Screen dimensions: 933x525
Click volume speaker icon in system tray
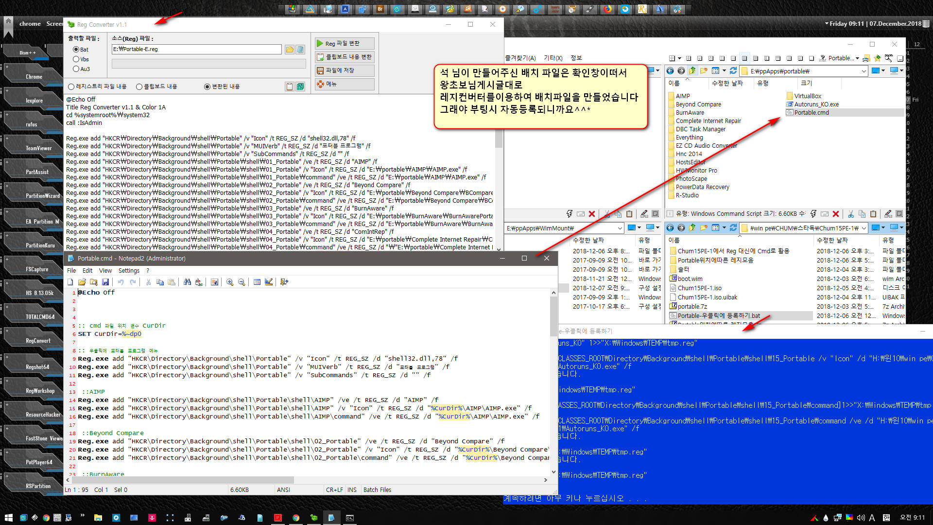(861, 518)
